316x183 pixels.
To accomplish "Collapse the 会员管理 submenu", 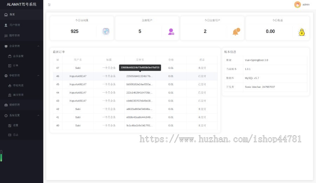I will point(38,46).
